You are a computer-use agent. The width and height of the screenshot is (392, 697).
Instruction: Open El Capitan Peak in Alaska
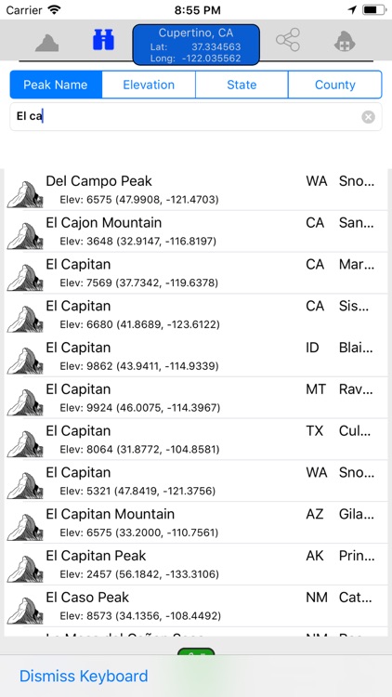point(196,564)
